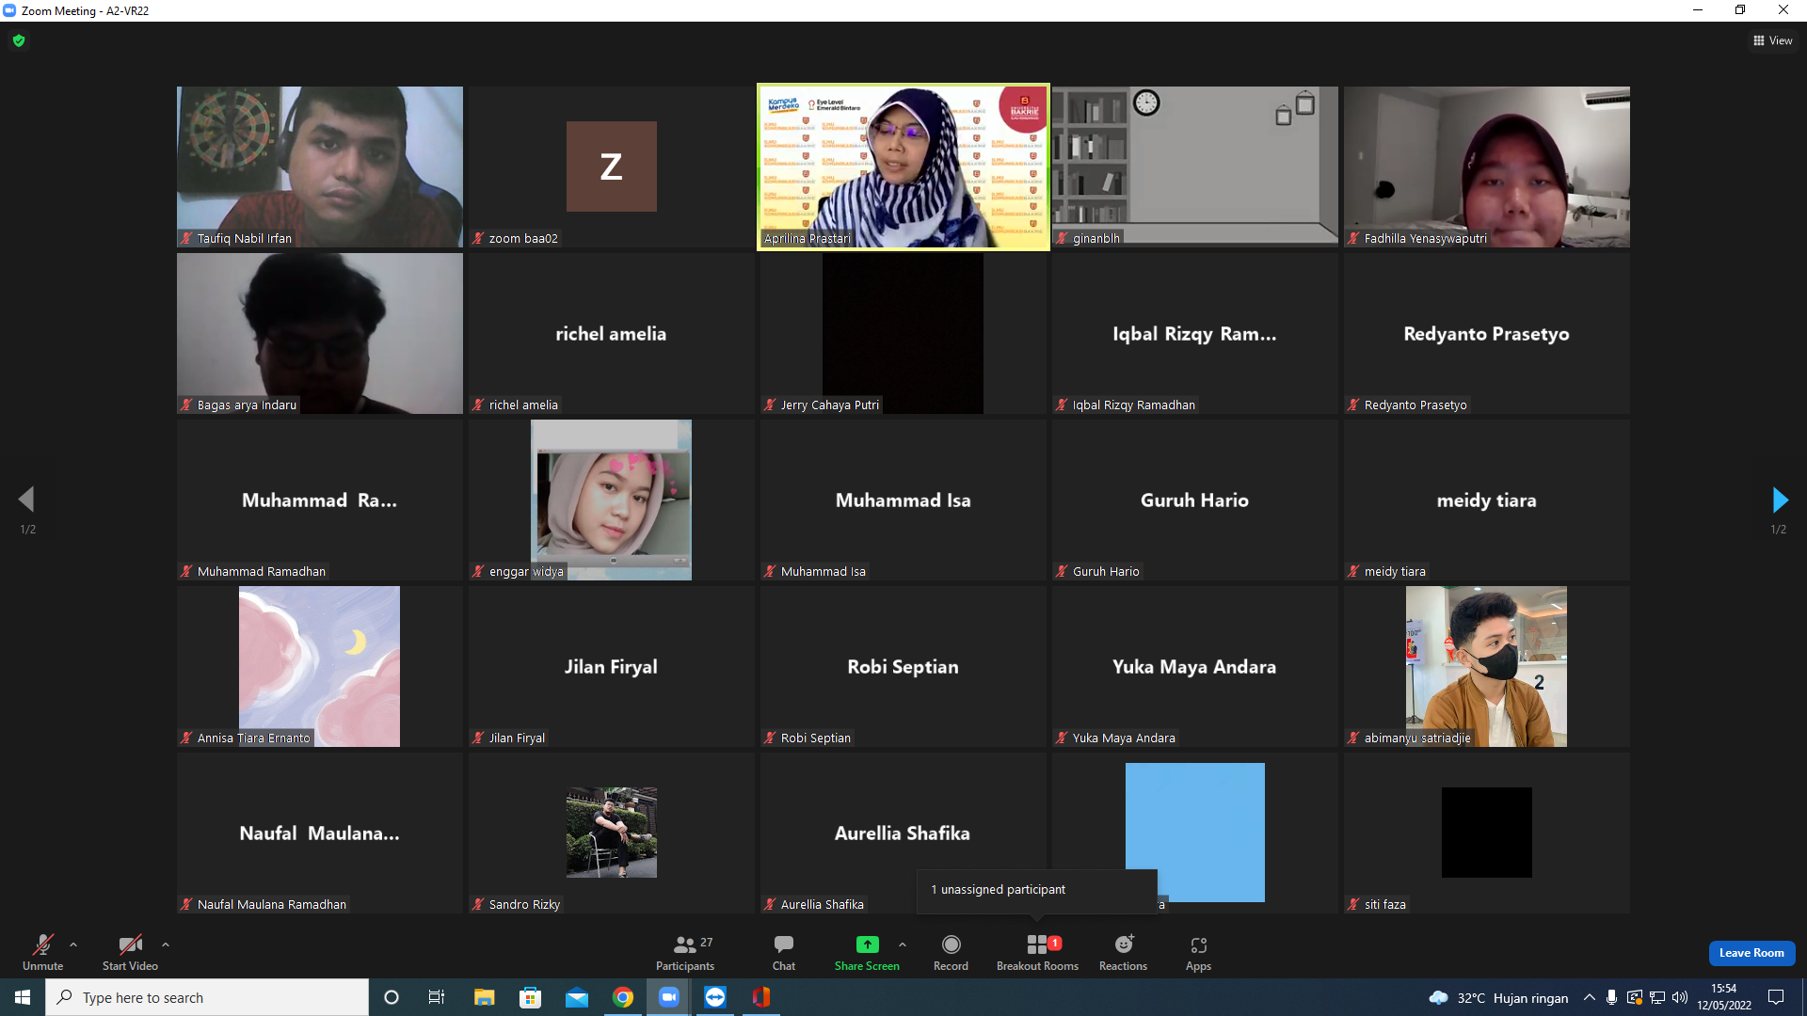The height and width of the screenshot is (1016, 1807).
Task: Start the video camera
Action: coord(130,952)
